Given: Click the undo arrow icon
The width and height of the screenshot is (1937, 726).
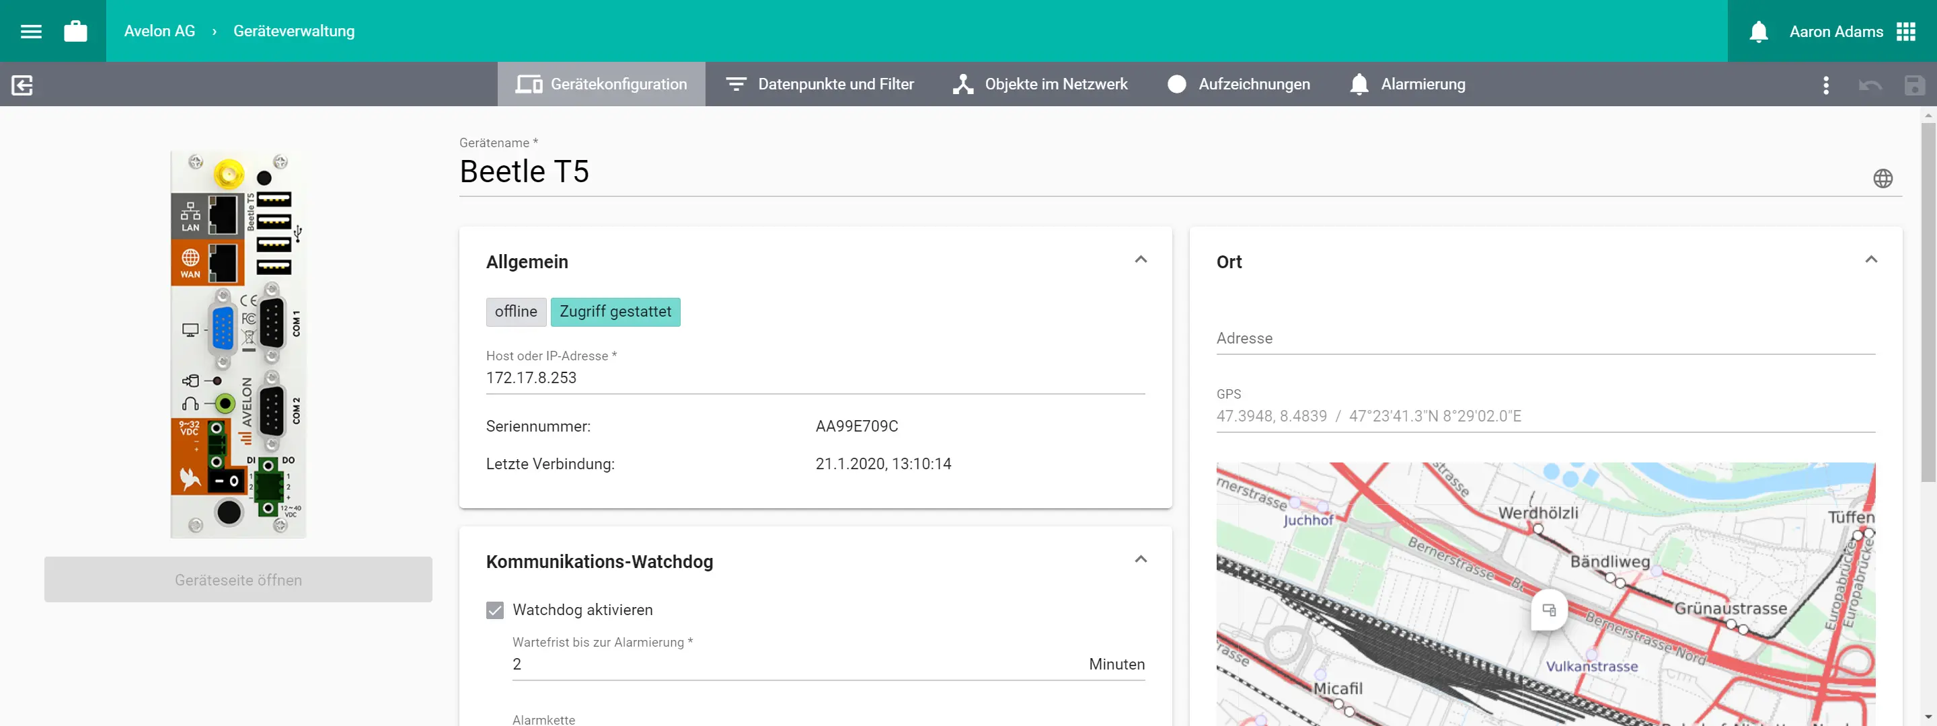Looking at the screenshot, I should coord(1870,84).
